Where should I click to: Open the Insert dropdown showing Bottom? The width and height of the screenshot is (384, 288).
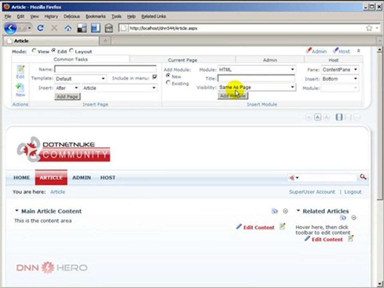tap(340, 79)
